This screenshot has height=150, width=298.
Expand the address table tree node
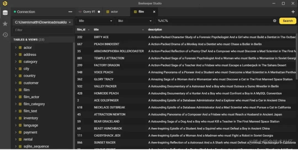15,55
